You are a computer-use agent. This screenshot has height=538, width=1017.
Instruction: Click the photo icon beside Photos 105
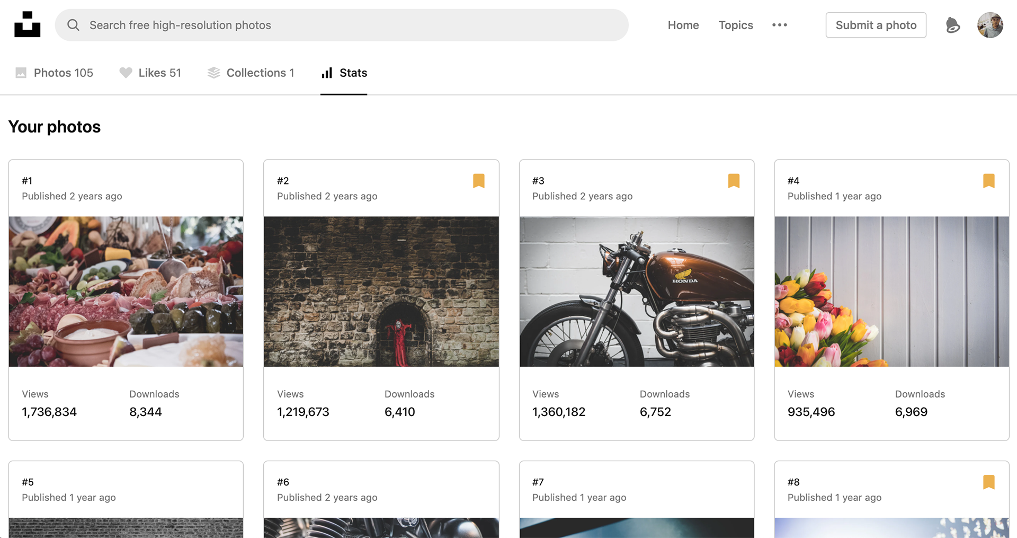click(21, 73)
